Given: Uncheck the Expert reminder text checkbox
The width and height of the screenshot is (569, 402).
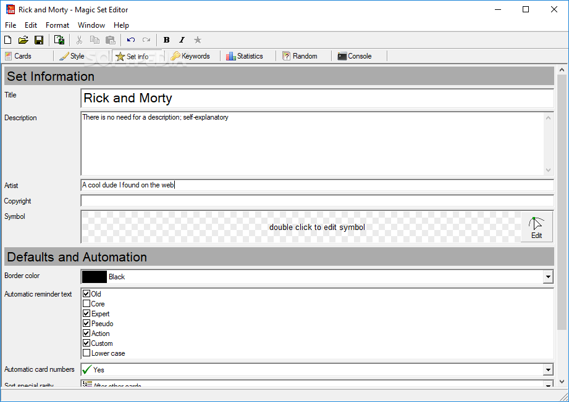Looking at the screenshot, I should pos(86,313).
